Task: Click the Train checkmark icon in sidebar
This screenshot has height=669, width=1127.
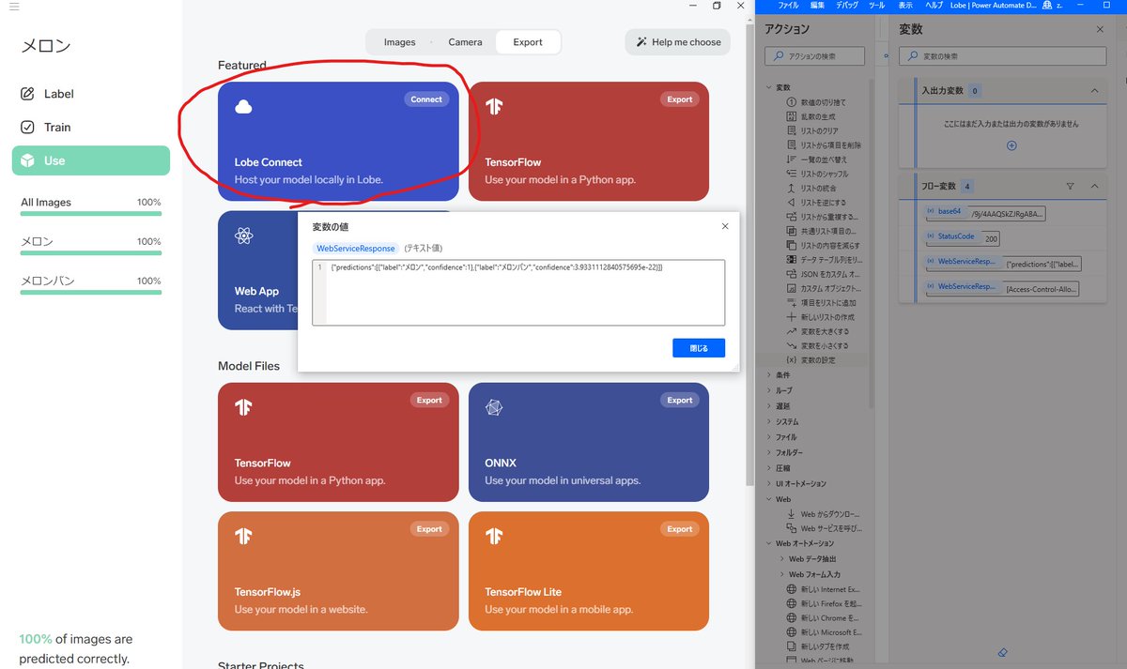Action: point(27,127)
